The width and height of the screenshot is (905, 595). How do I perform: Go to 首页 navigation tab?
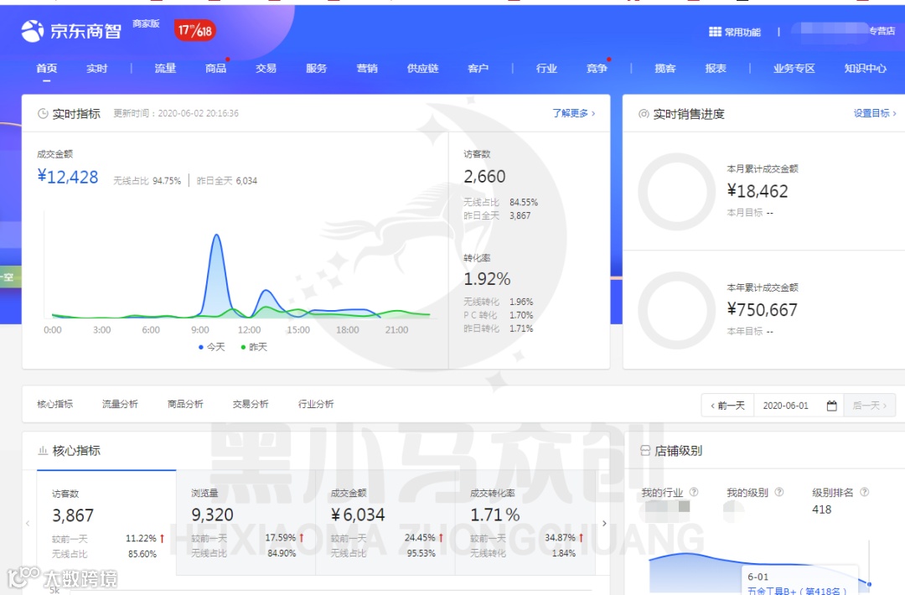pos(47,68)
